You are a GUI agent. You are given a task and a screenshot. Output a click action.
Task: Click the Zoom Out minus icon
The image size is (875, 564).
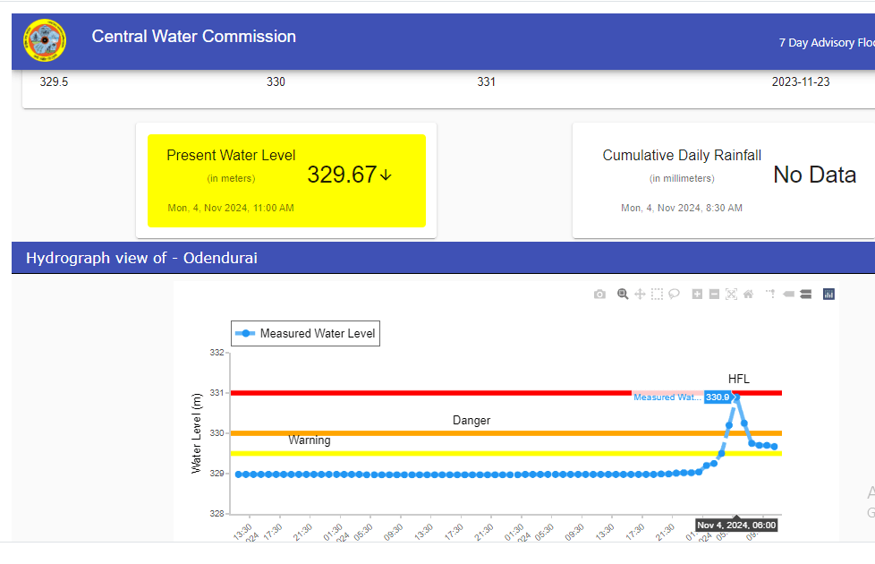[x=714, y=295]
